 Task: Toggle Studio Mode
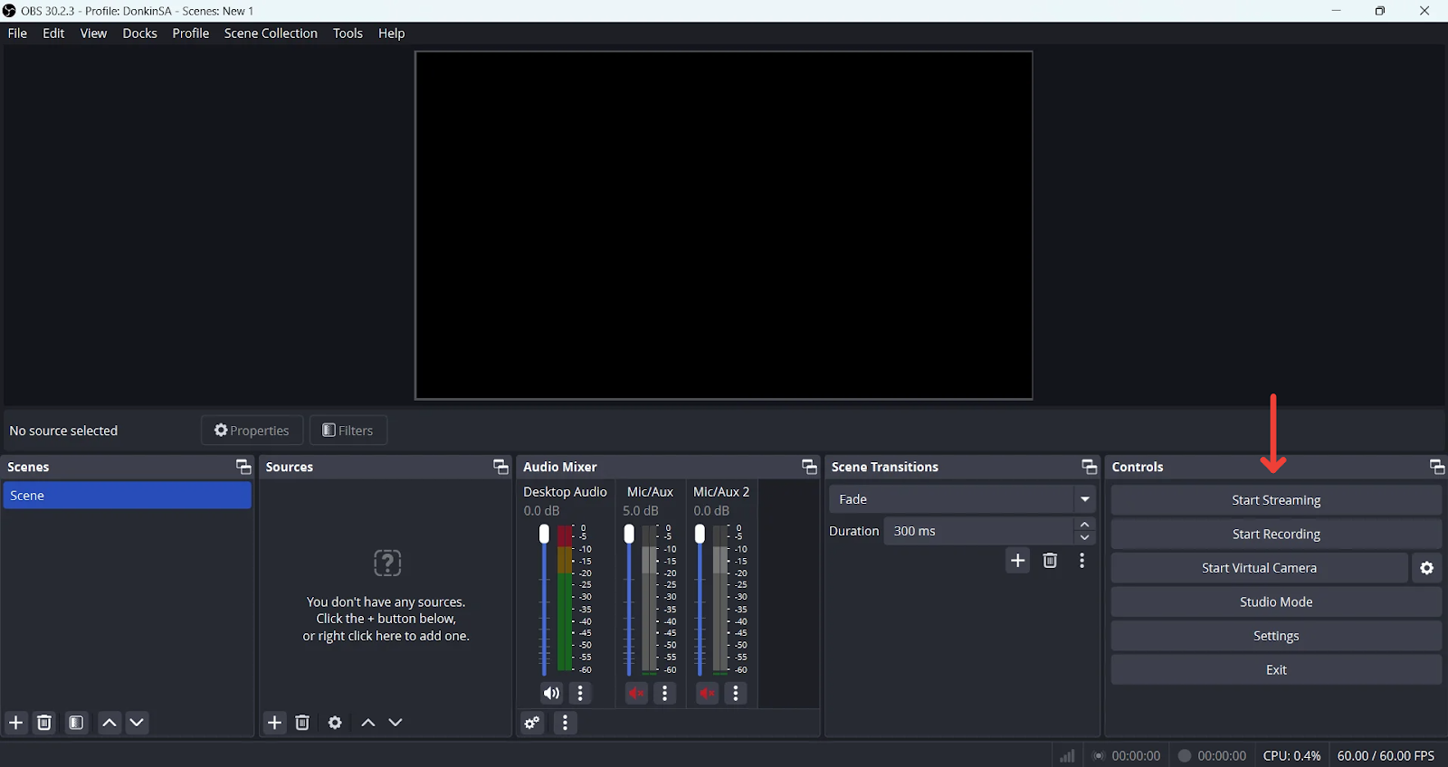[1276, 602]
